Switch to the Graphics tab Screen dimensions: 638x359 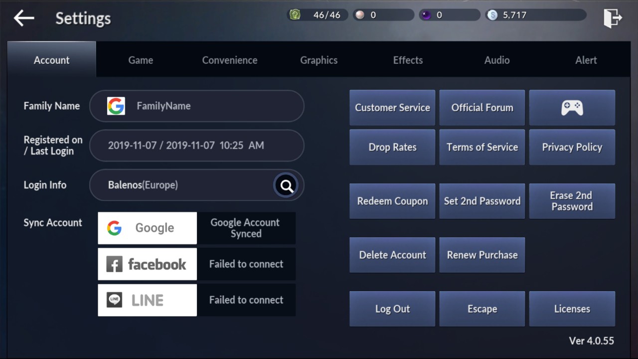[319, 60]
